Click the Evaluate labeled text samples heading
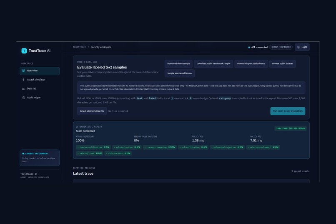The image size is (336, 224). pos(102,67)
